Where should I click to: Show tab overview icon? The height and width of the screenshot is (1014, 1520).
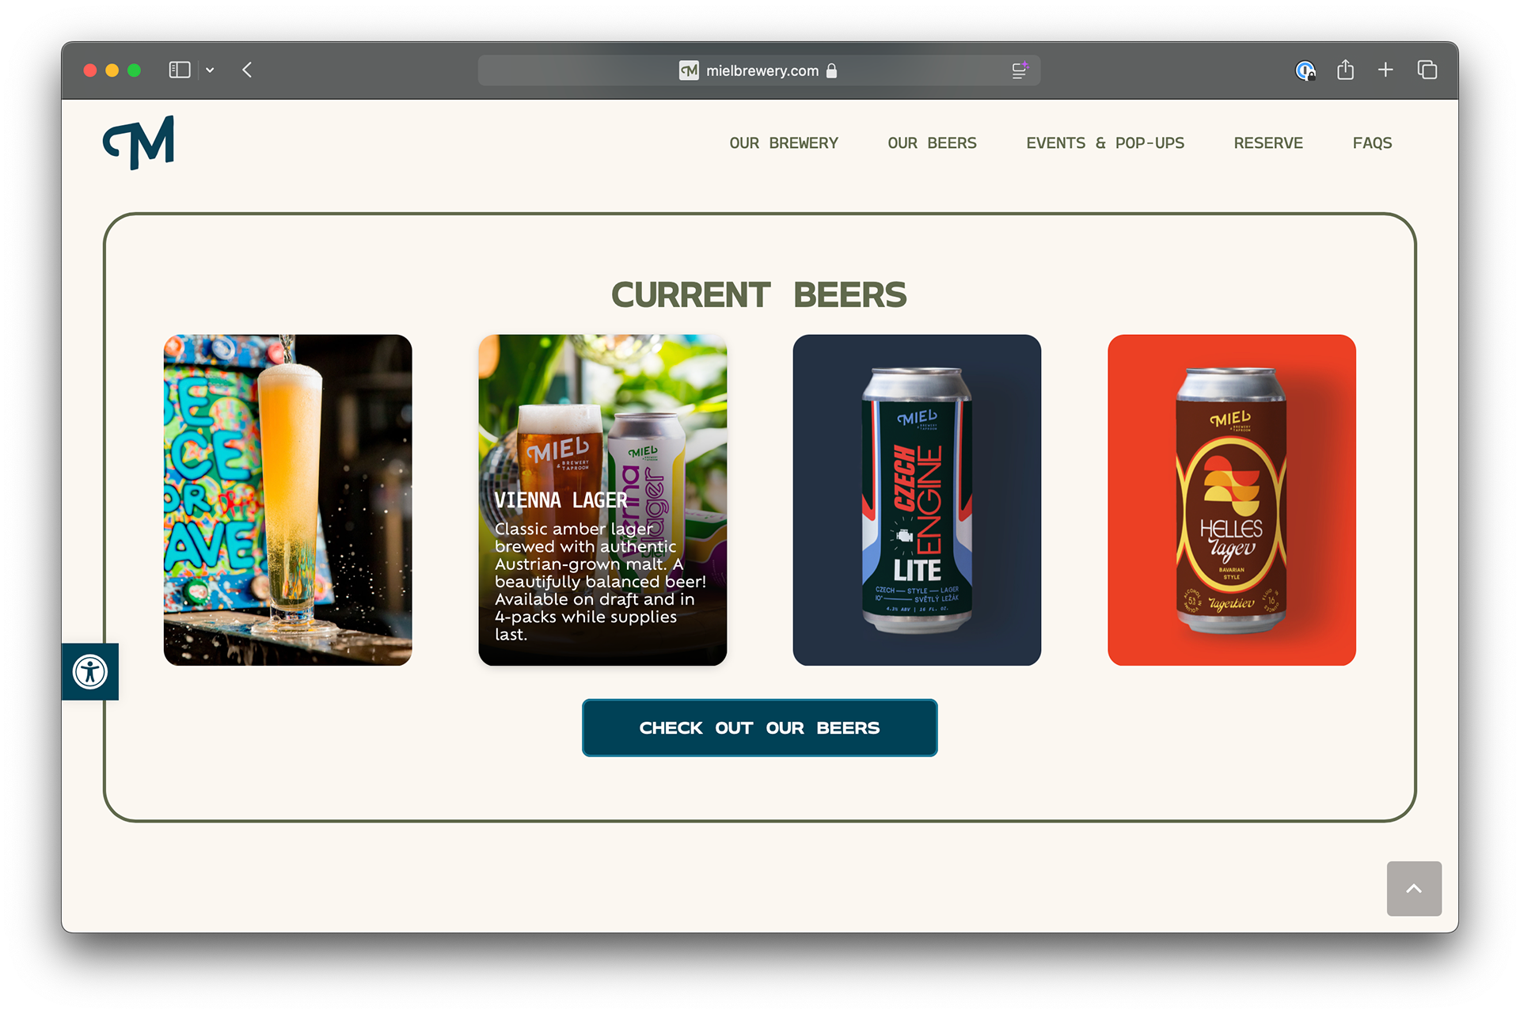tap(1427, 70)
